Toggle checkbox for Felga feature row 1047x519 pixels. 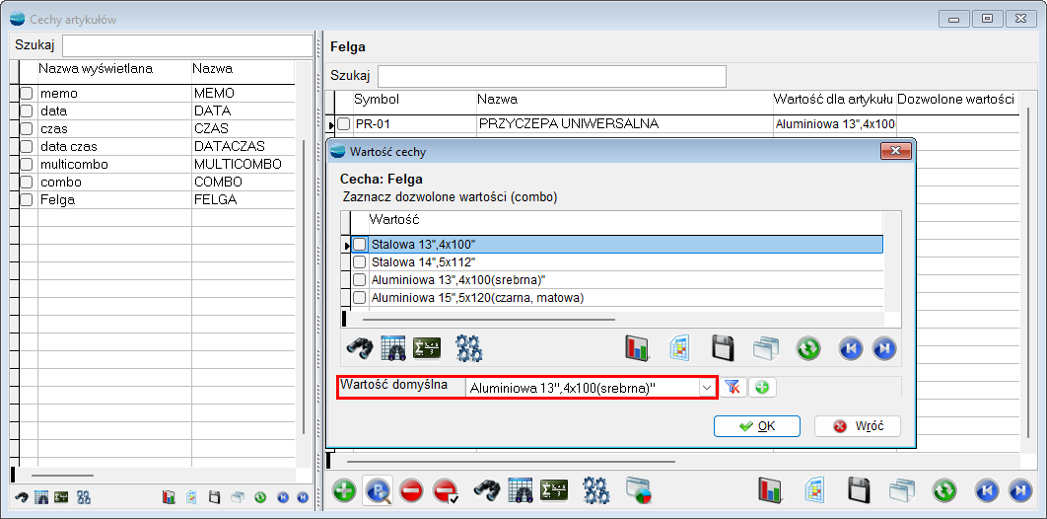pyautogui.click(x=27, y=199)
